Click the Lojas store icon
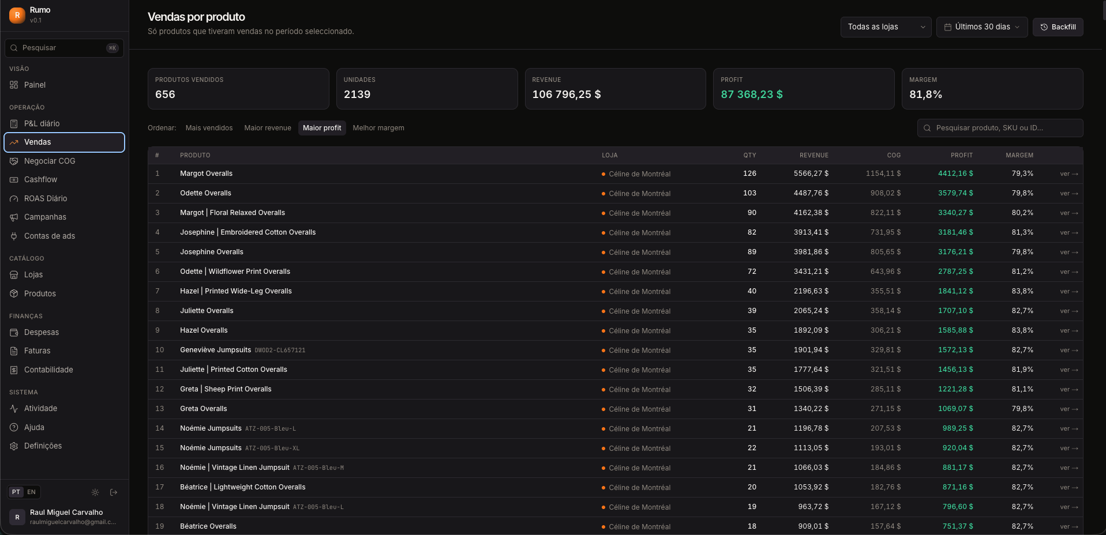Image resolution: width=1106 pixels, height=535 pixels. 14,275
